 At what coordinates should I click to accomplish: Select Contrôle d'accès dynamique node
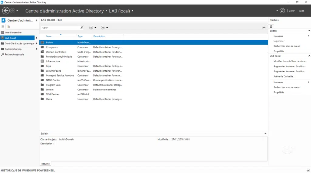point(19,43)
